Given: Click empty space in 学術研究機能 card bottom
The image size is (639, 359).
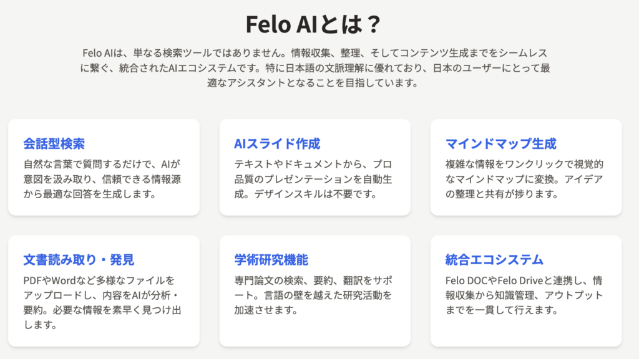Looking at the screenshot, I should (315, 332).
